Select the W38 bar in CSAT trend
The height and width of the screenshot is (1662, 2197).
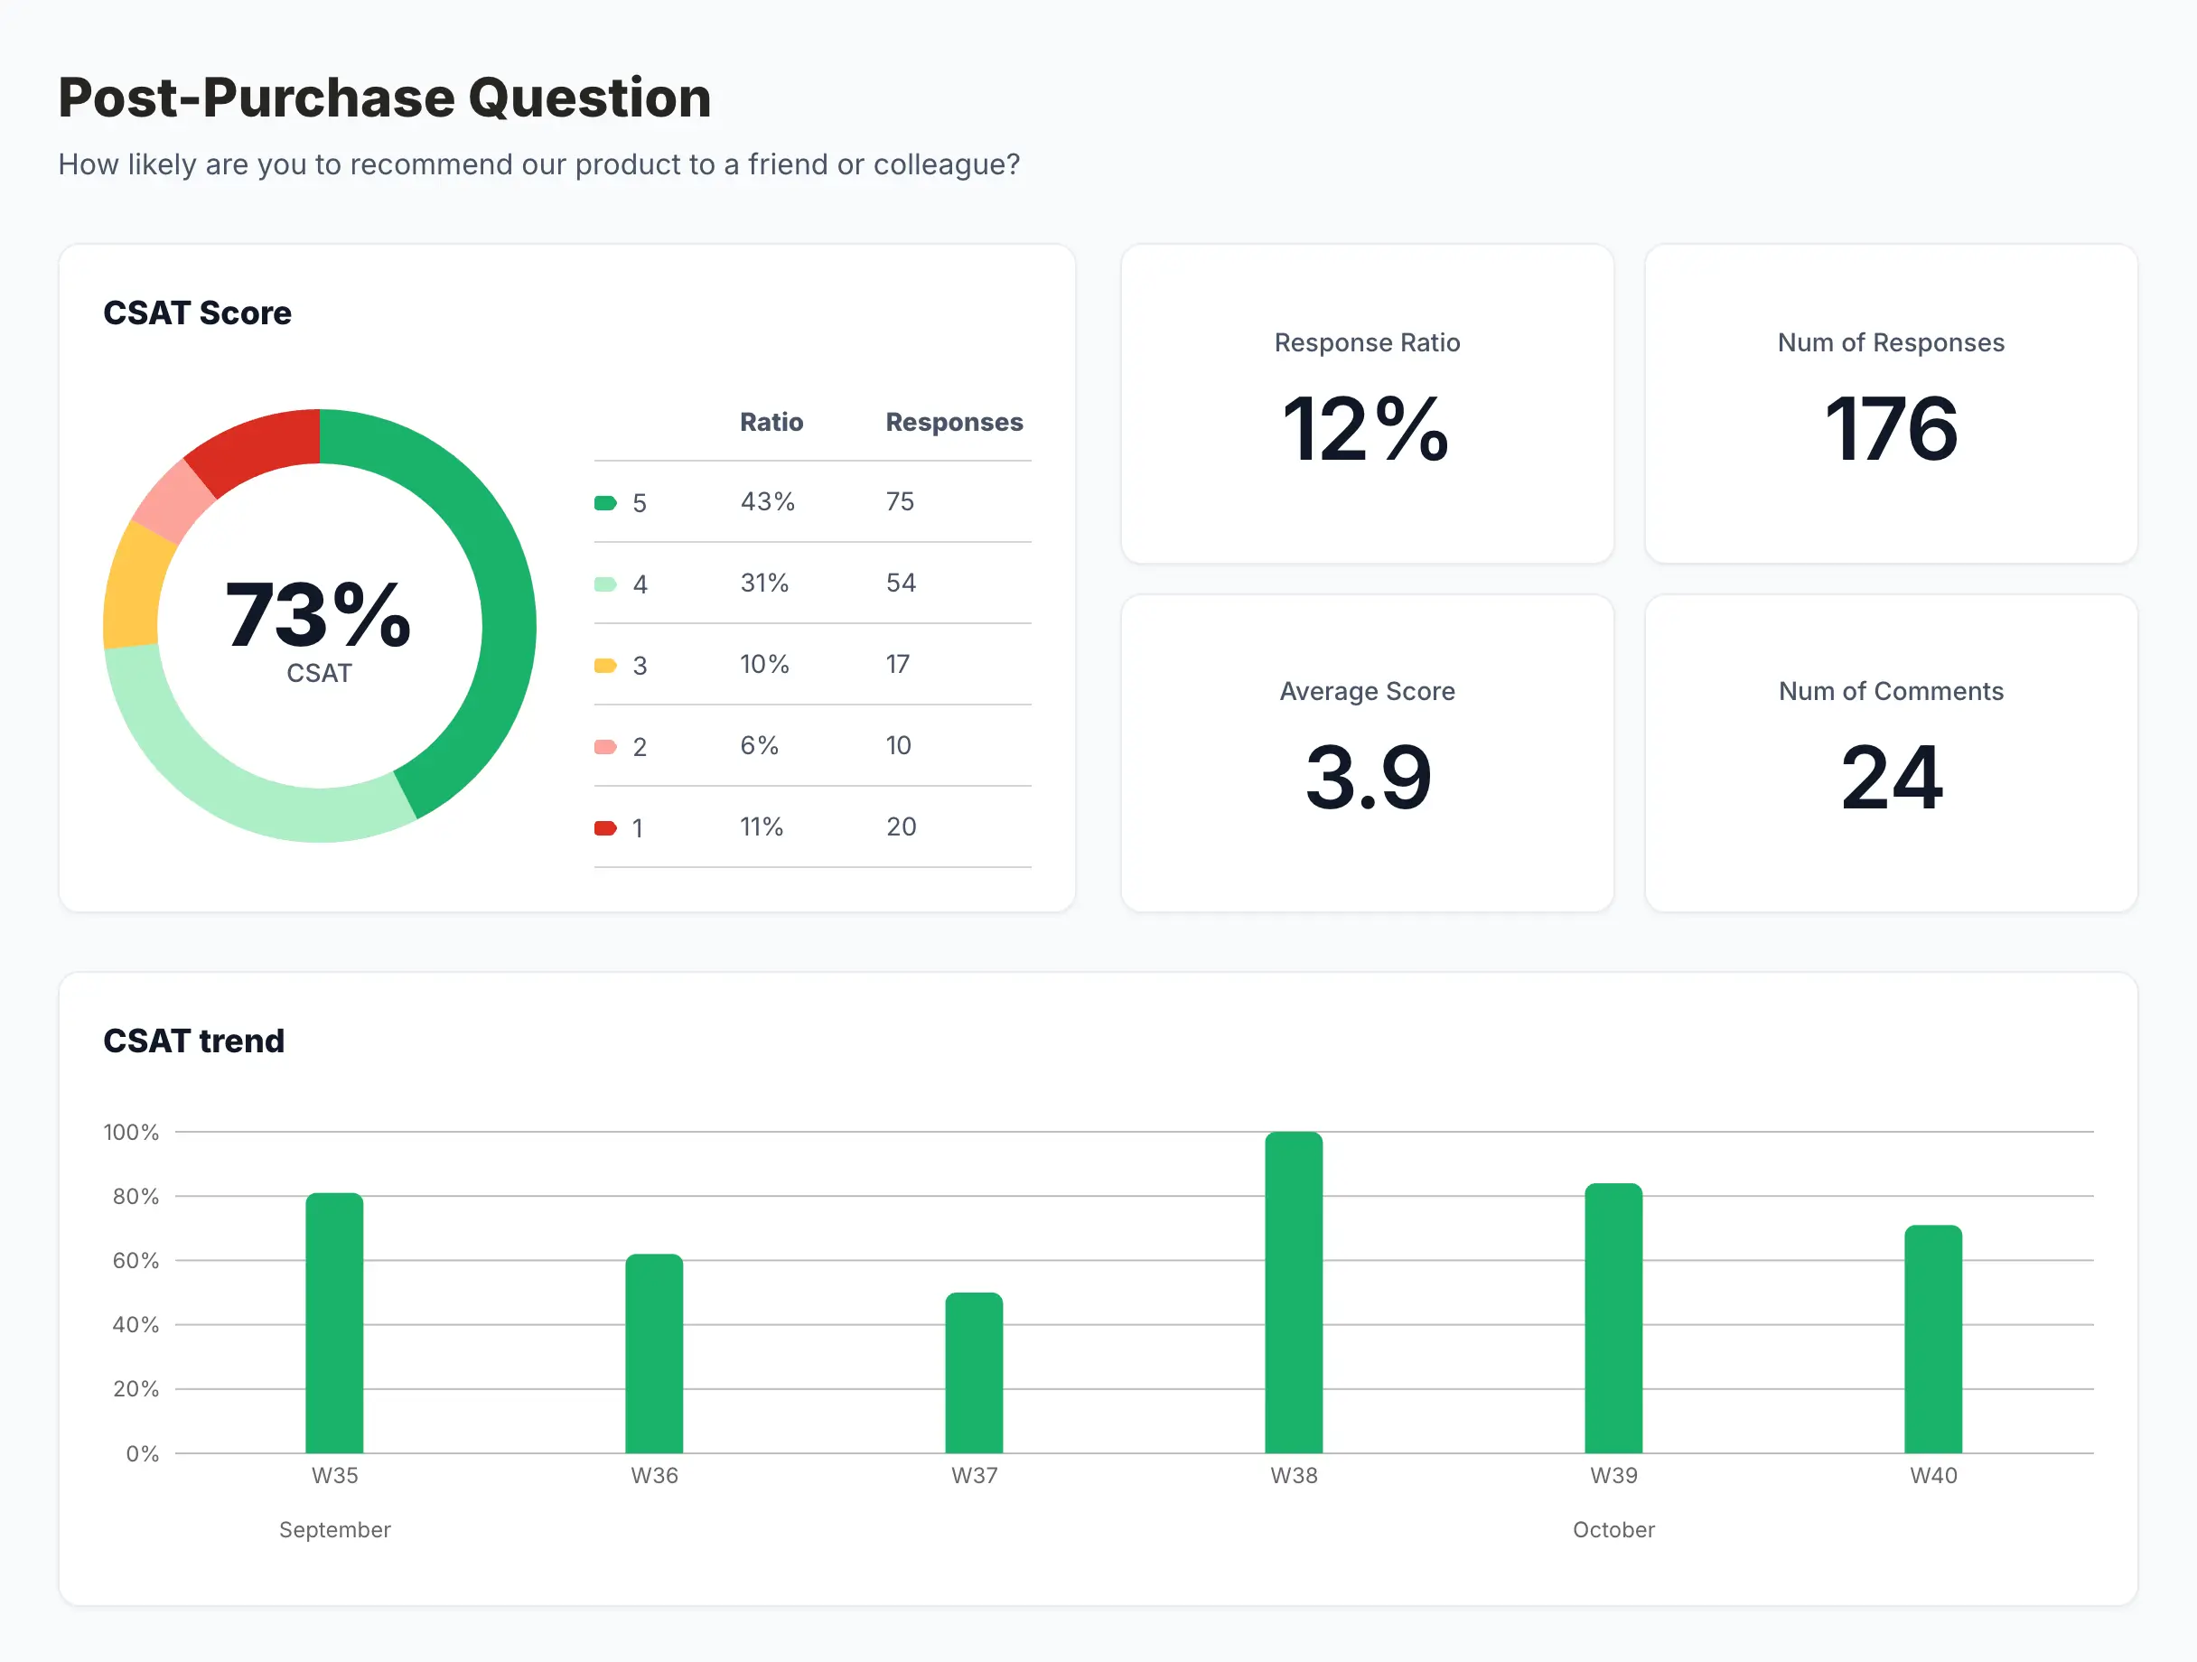coord(1295,1293)
